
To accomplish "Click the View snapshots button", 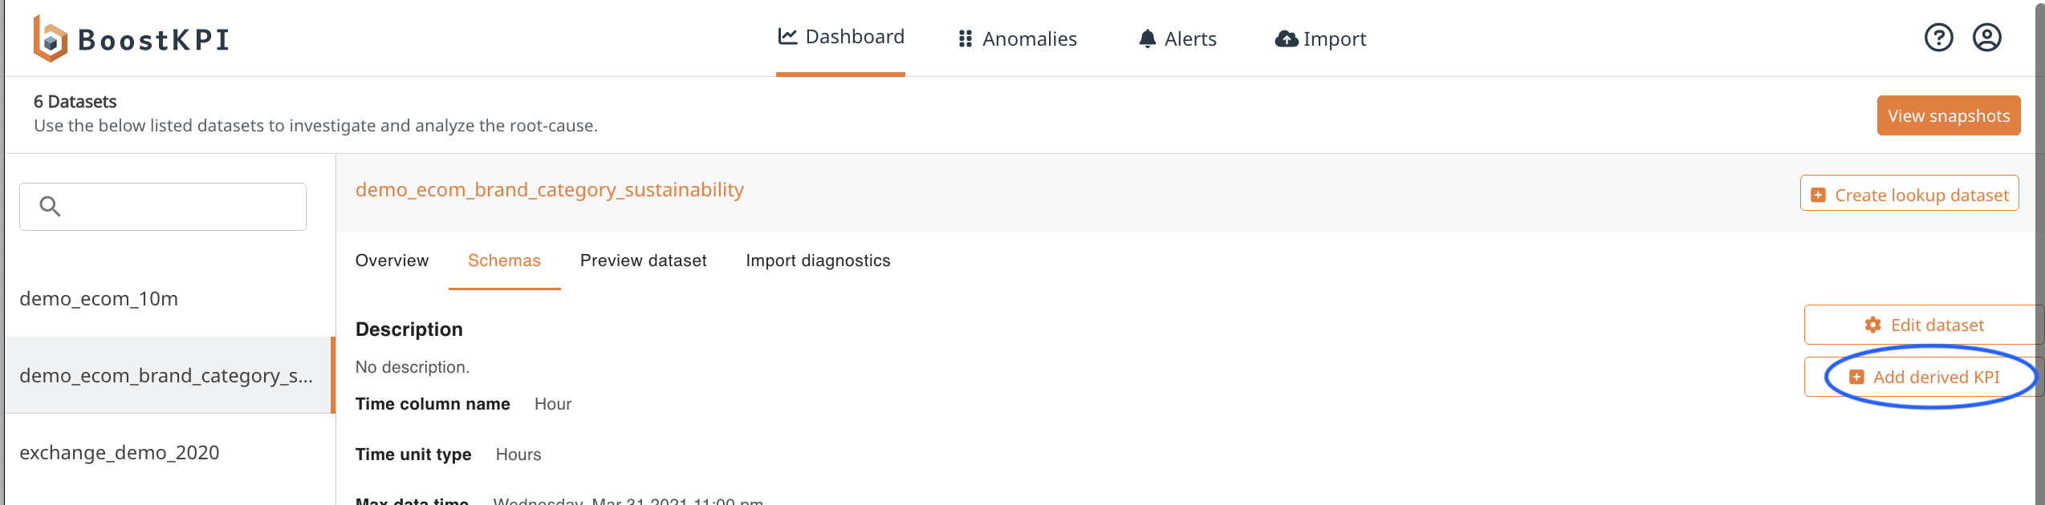I will coord(1949,115).
